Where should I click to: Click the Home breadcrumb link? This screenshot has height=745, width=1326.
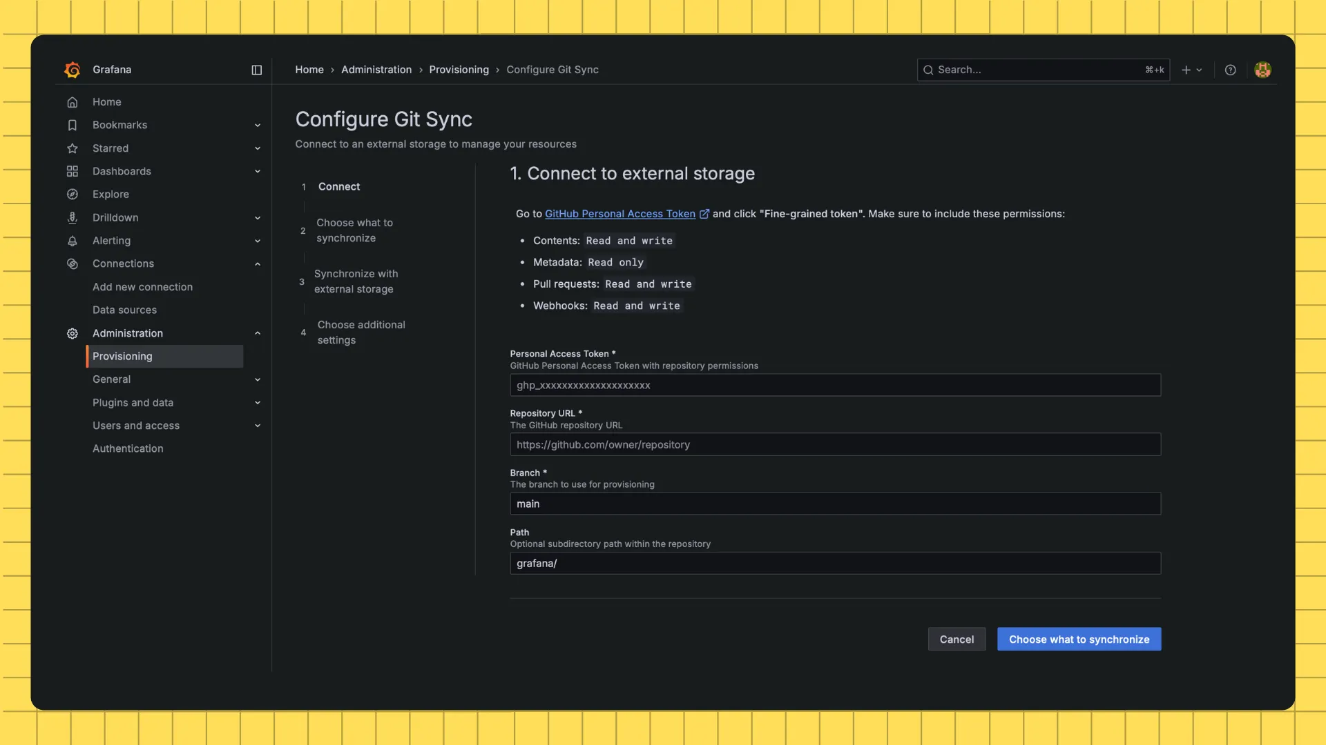(309, 70)
